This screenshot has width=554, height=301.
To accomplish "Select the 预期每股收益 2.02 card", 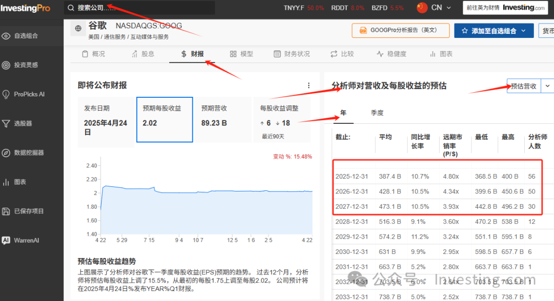I will point(165,119).
